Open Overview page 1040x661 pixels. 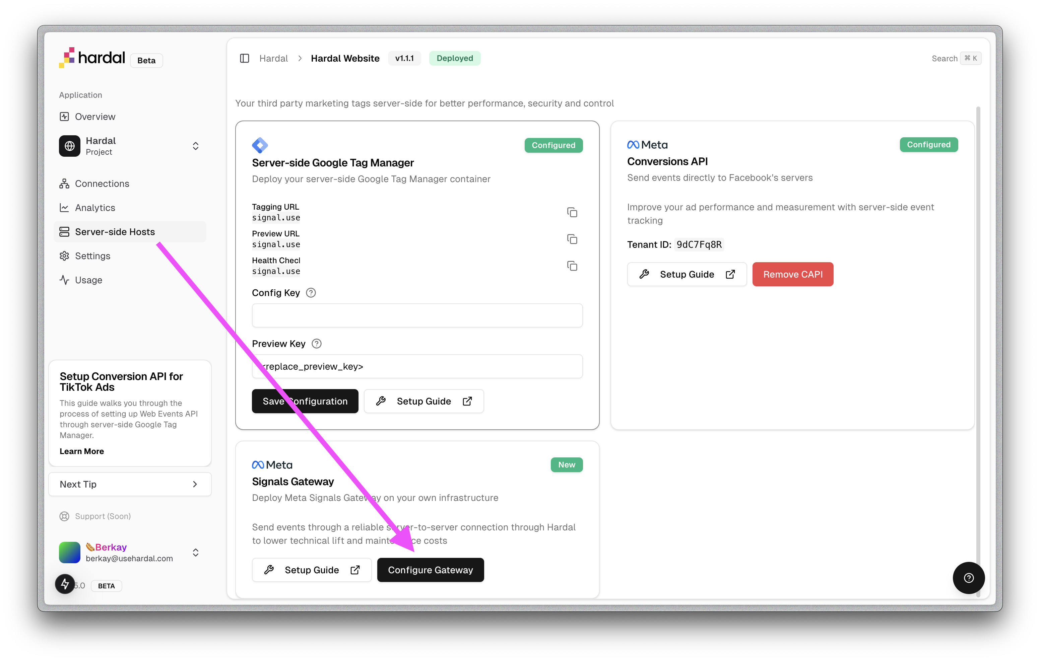130,117
